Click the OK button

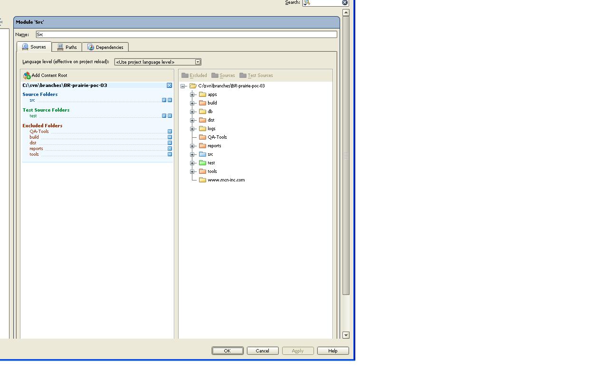click(x=228, y=351)
